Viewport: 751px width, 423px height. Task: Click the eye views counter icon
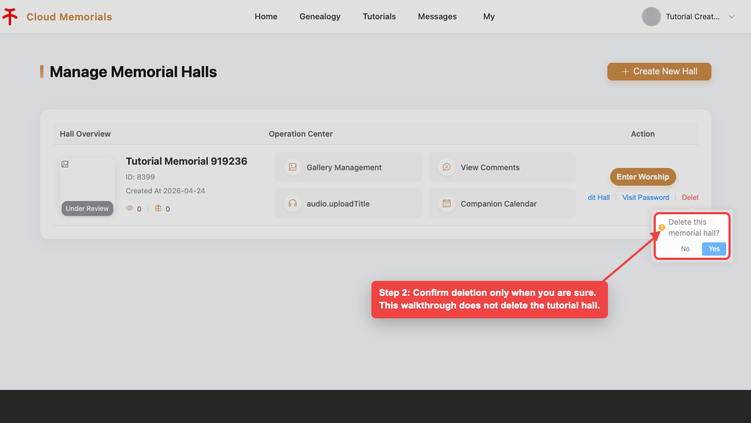pyautogui.click(x=130, y=208)
